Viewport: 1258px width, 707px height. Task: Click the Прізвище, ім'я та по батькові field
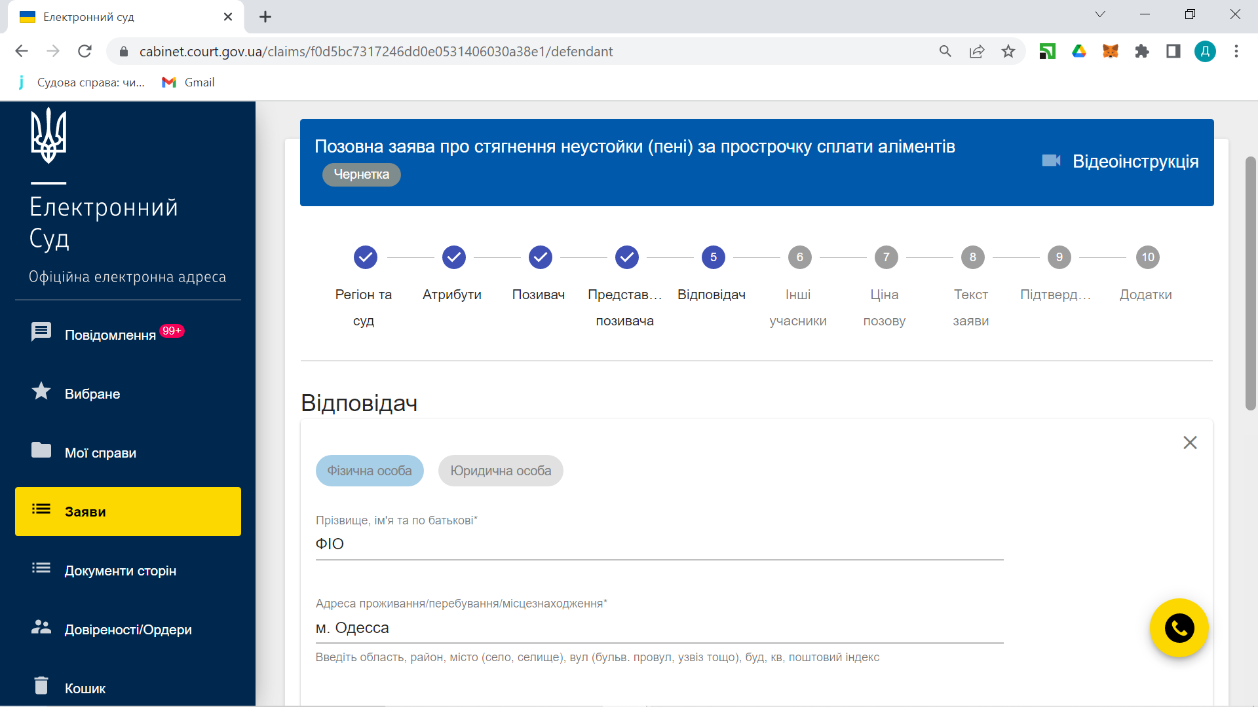(658, 544)
